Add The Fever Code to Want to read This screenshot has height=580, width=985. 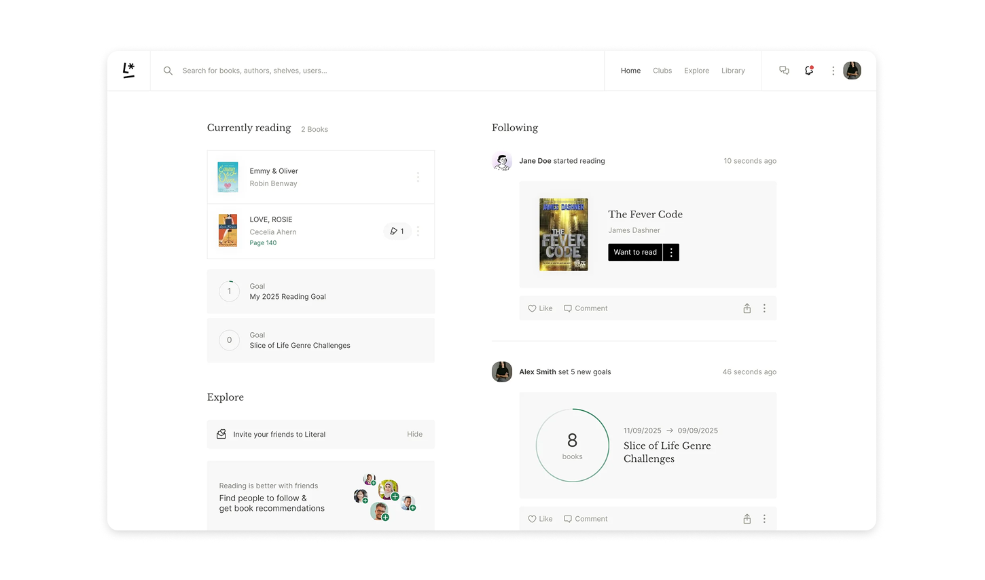point(634,252)
